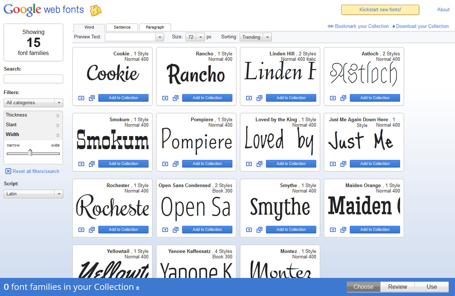Switch to the Paragraph tab
The height and width of the screenshot is (296, 455).
point(155,27)
